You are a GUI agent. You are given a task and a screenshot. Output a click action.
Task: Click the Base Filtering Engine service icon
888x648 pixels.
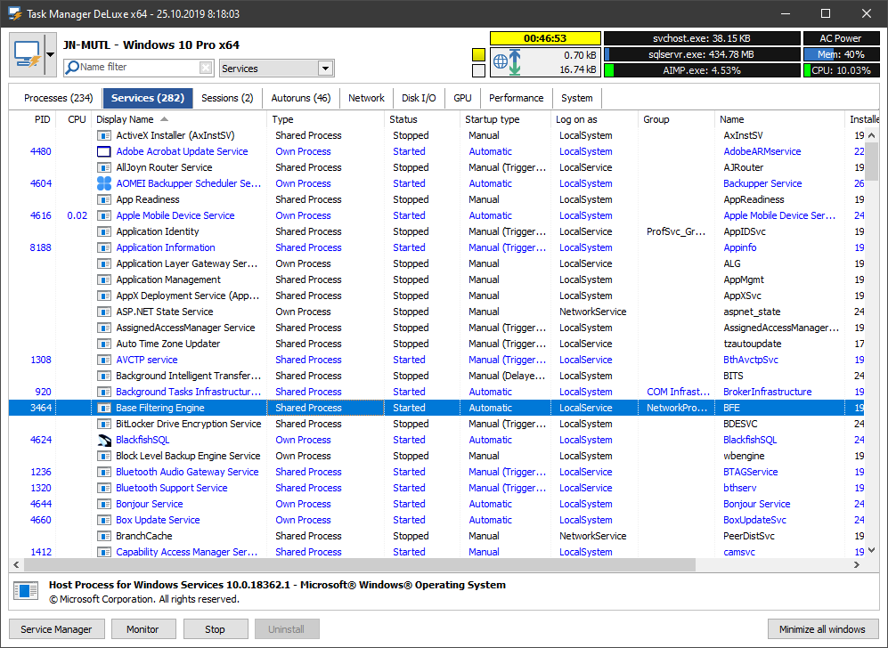(x=103, y=408)
